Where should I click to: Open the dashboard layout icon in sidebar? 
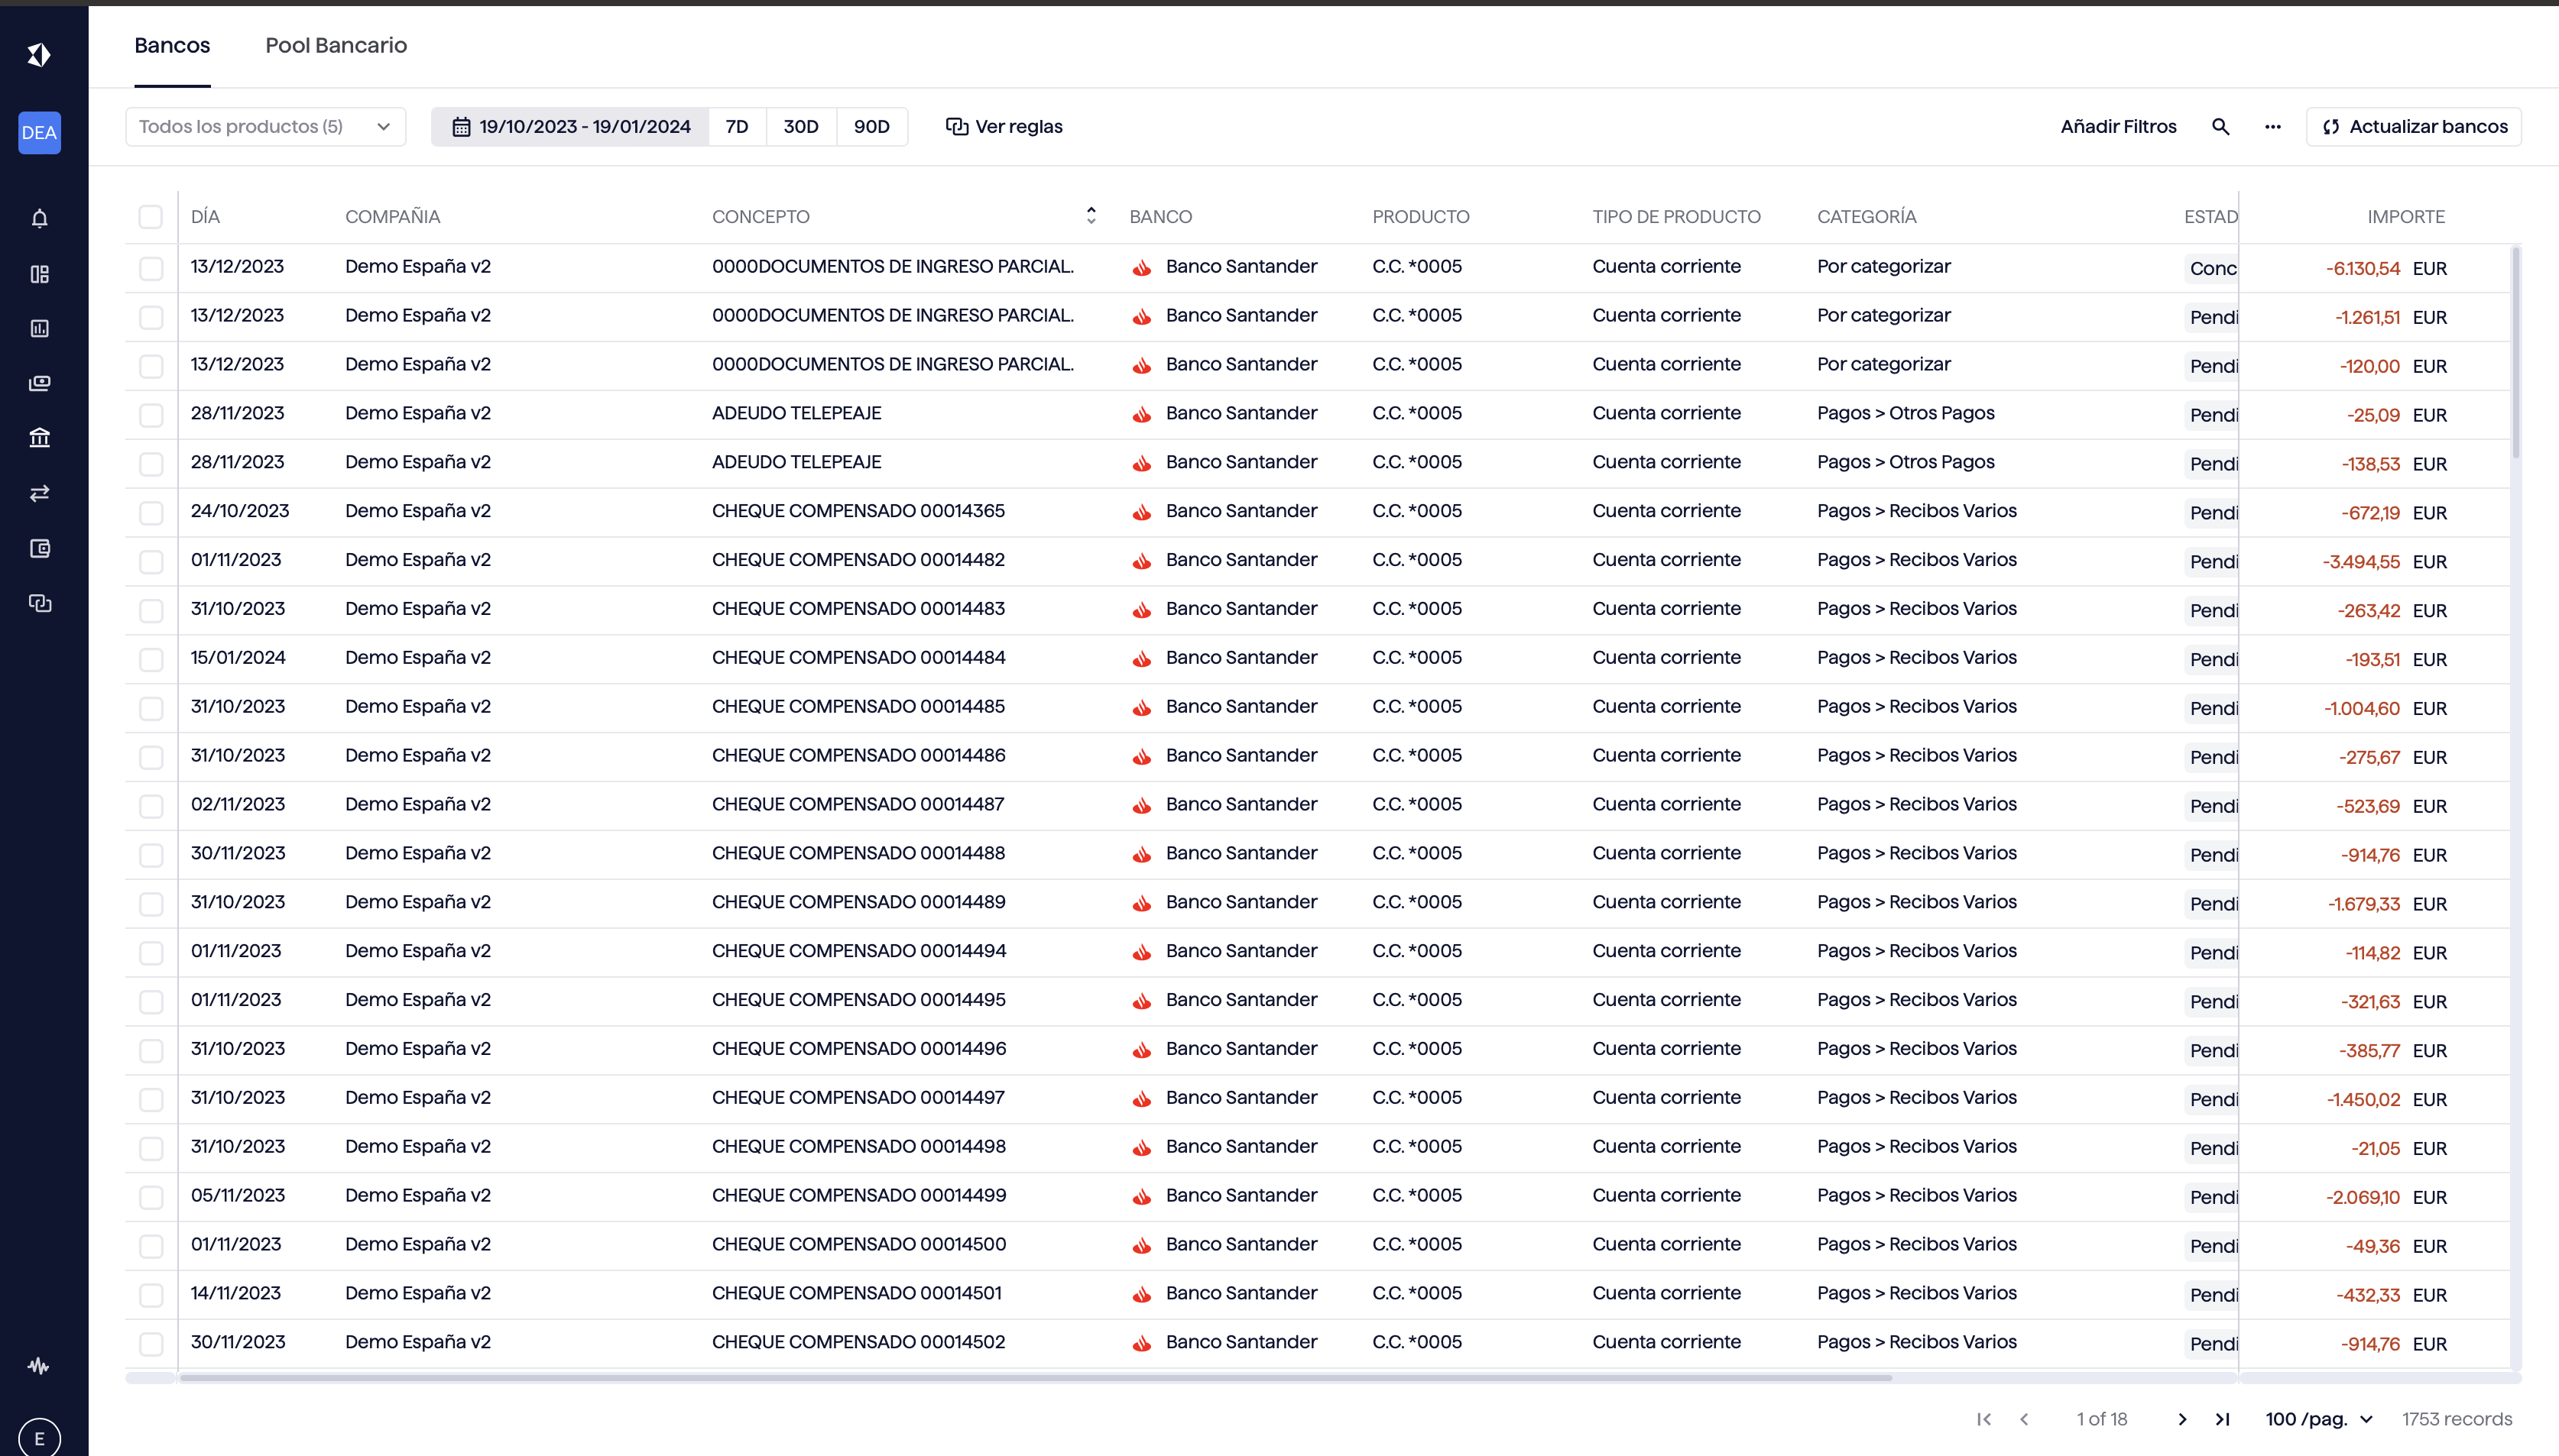click(x=39, y=274)
